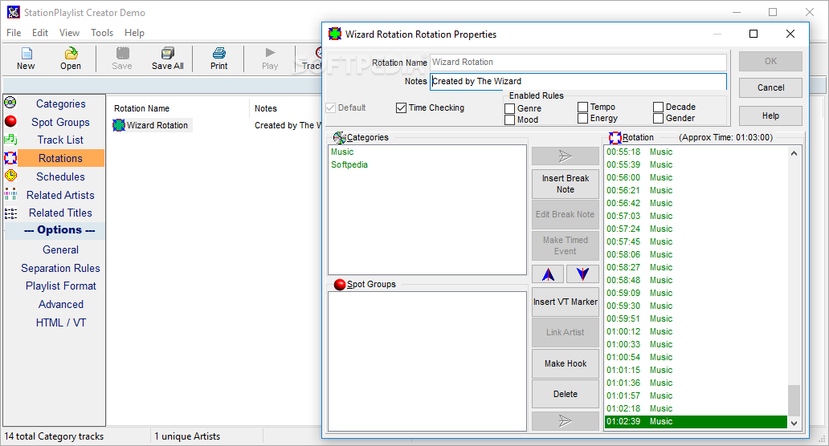Enable the Genre rule checkbox

tap(509, 108)
